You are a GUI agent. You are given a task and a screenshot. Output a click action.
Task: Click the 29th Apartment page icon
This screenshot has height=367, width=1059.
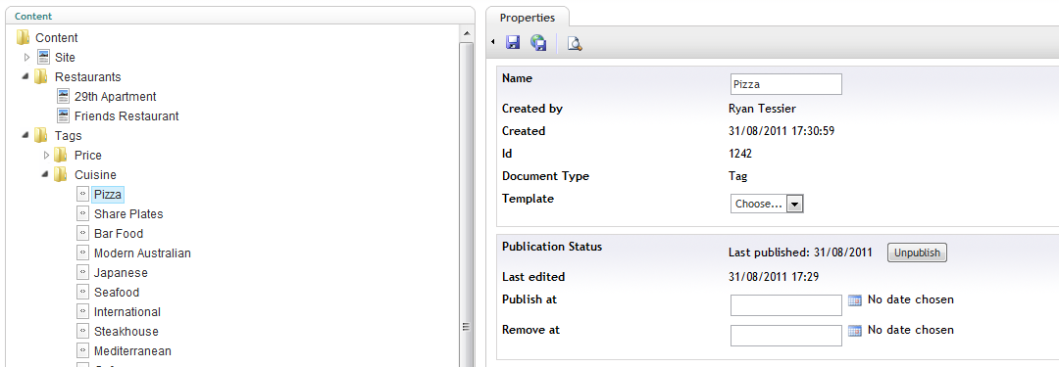pos(63,96)
